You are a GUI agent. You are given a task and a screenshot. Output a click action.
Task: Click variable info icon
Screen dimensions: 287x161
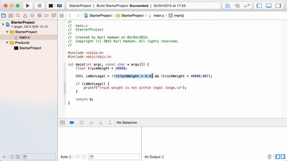[84, 157]
